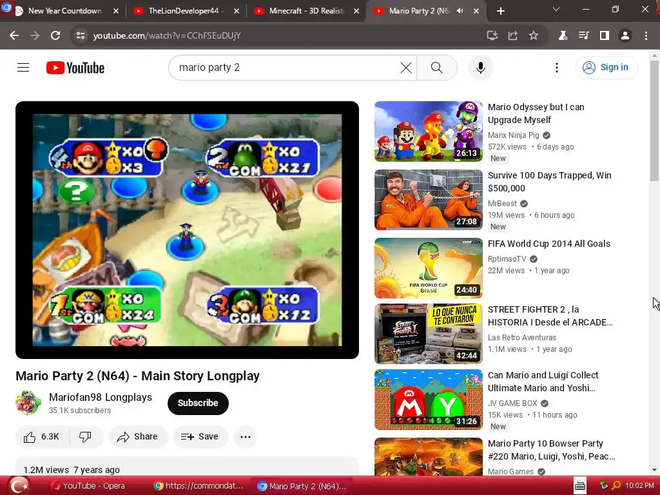View site information icon in address bar
Viewport: 660px width, 495px height.
click(x=81, y=36)
